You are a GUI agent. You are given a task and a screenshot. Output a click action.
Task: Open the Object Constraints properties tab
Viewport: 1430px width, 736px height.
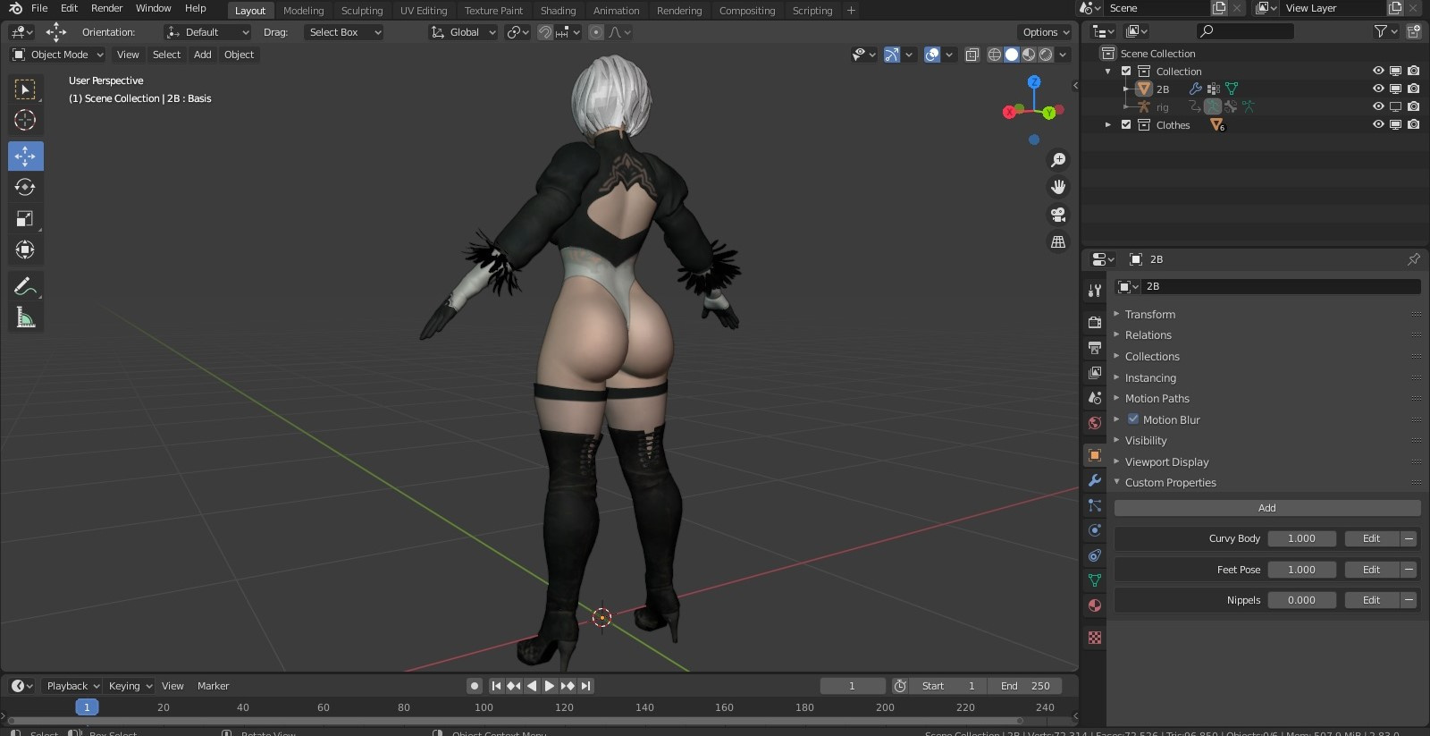click(1095, 555)
